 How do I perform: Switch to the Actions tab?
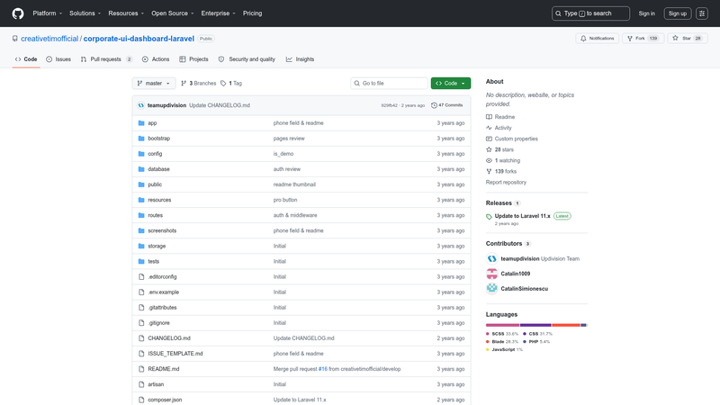click(x=156, y=59)
